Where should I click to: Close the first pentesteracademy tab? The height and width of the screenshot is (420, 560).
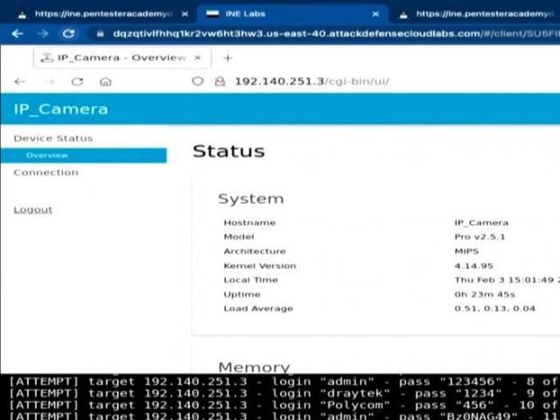[x=183, y=14]
